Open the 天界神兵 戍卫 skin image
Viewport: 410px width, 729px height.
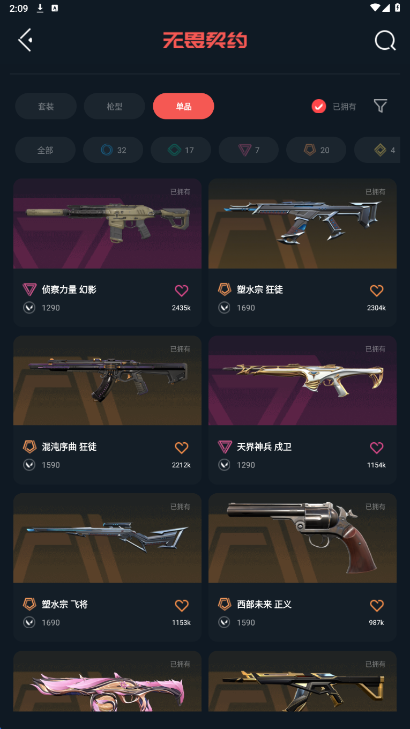click(302, 381)
